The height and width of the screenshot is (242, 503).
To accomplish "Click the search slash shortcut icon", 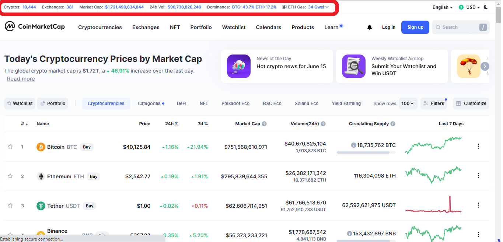I will [483, 27].
